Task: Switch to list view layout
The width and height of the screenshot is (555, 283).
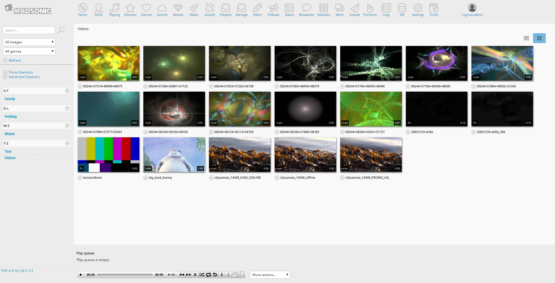Action: [526, 38]
